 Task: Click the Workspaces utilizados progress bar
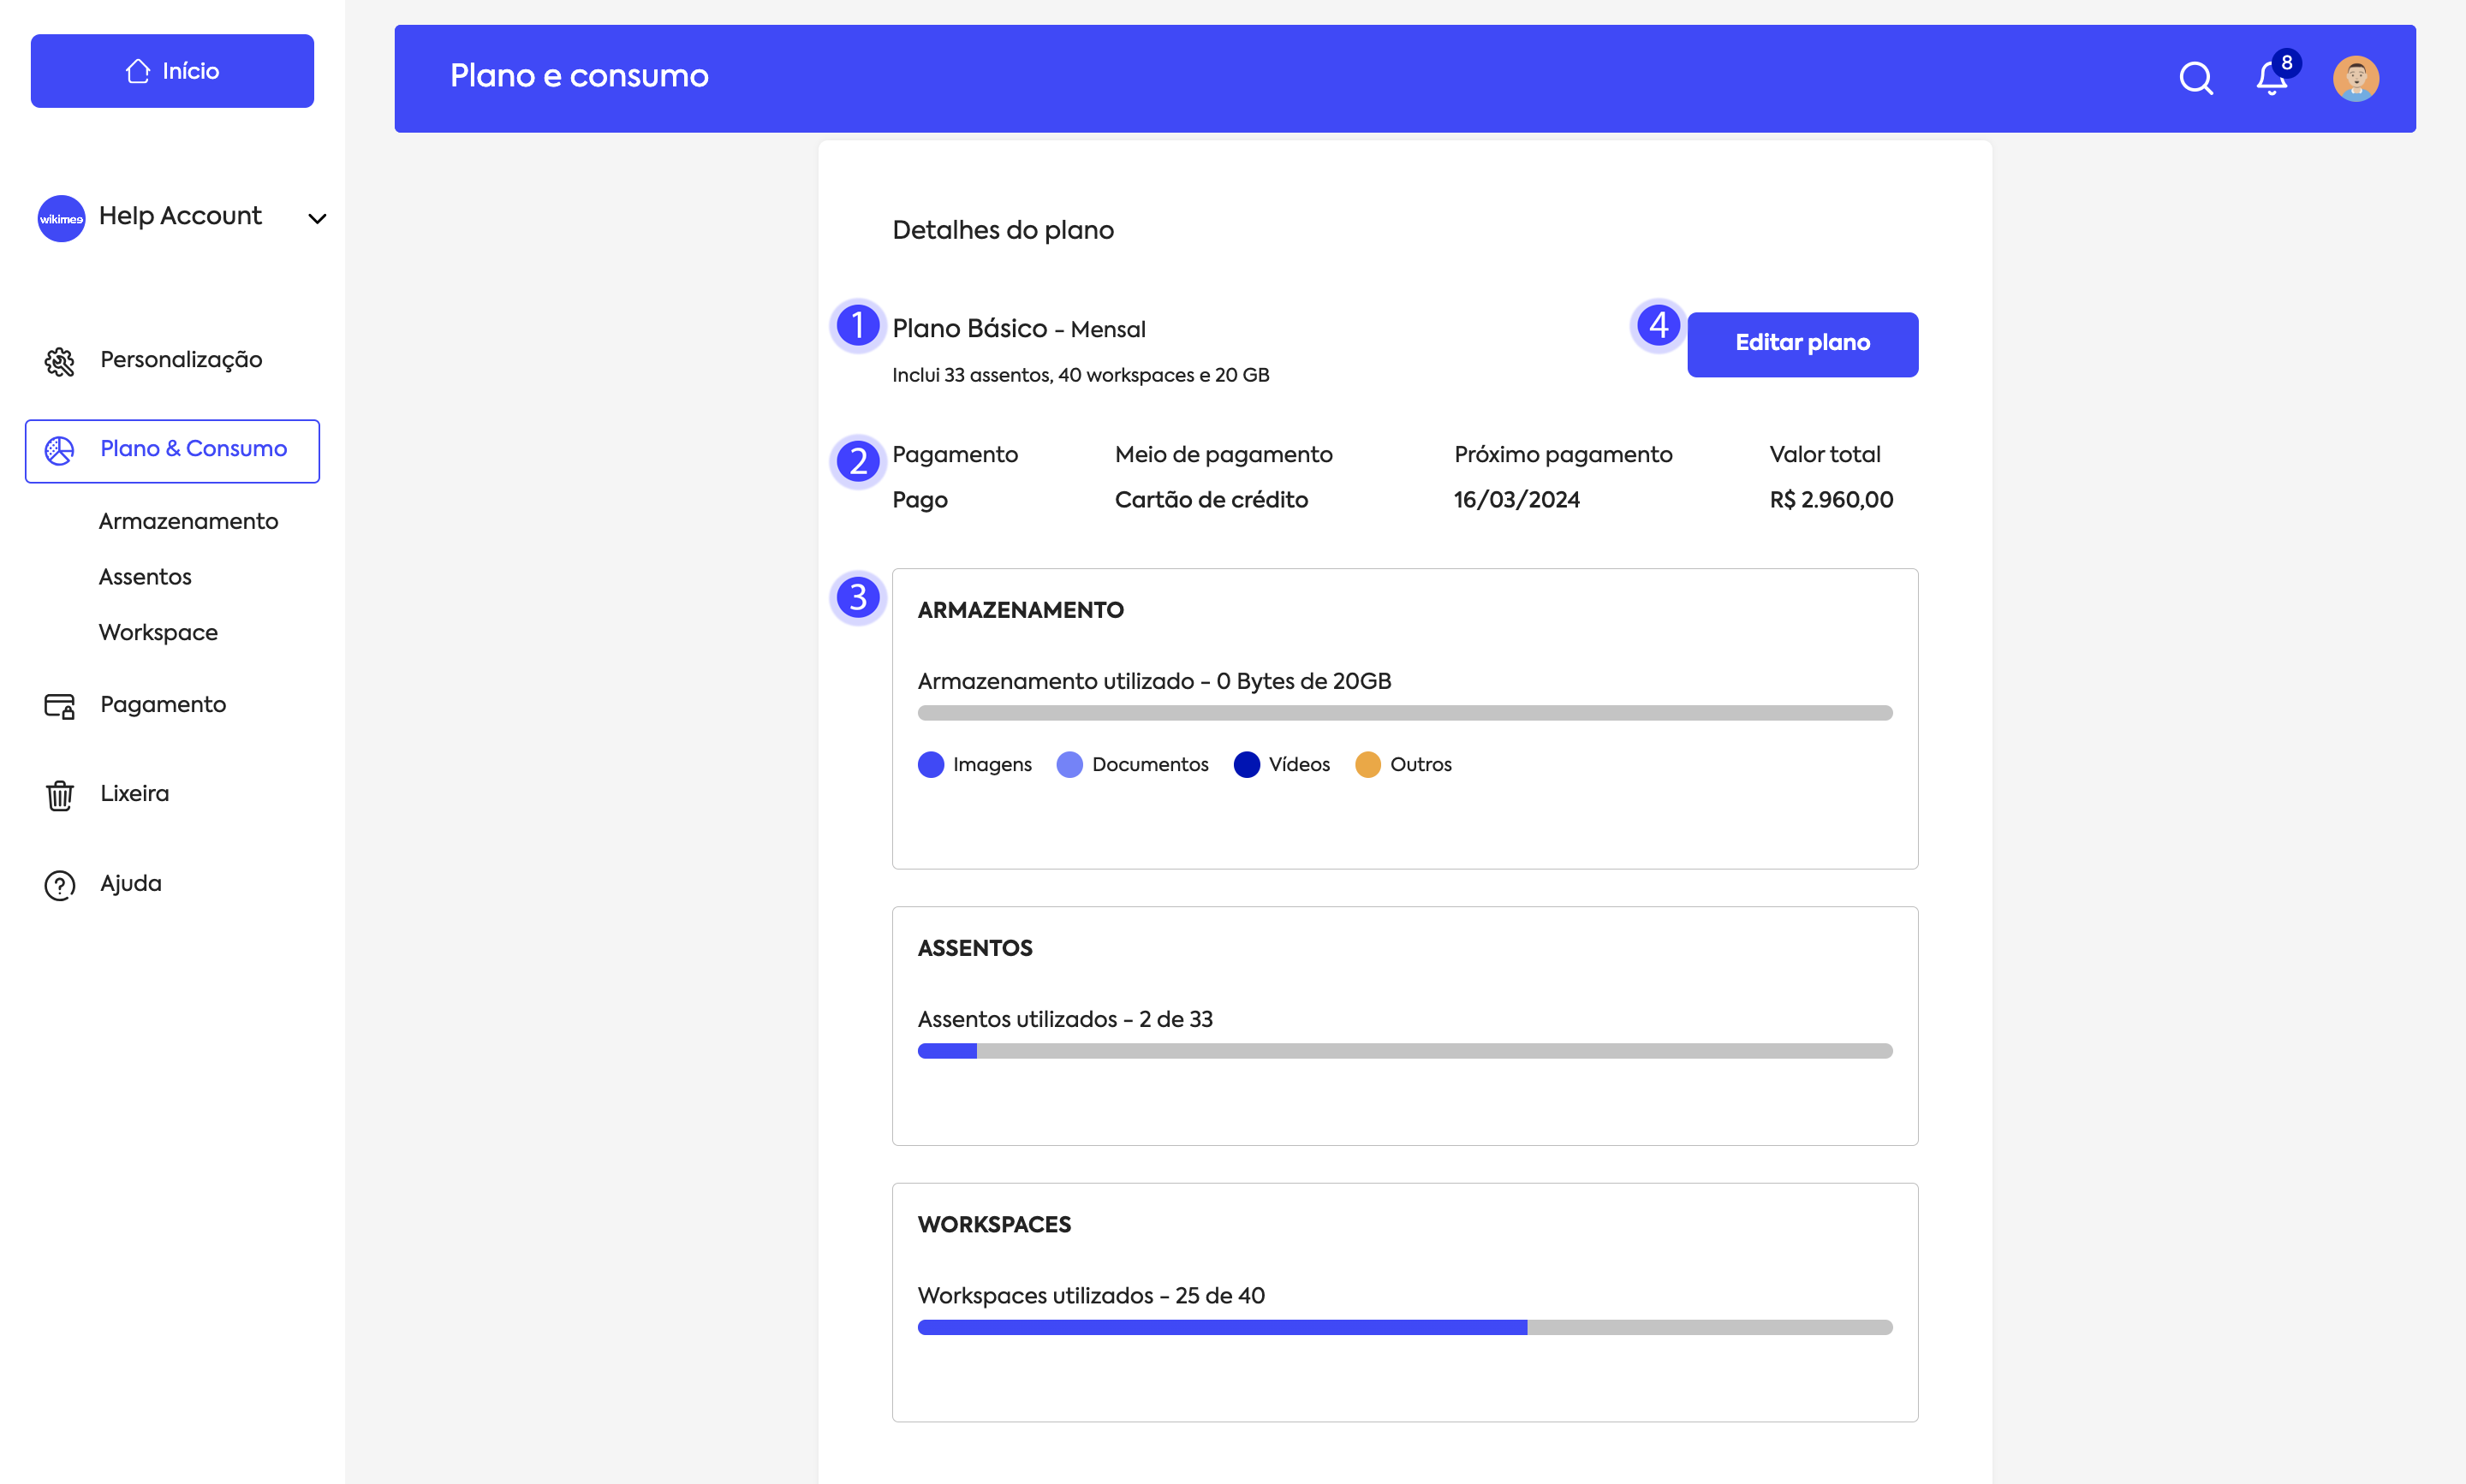tap(1404, 1327)
